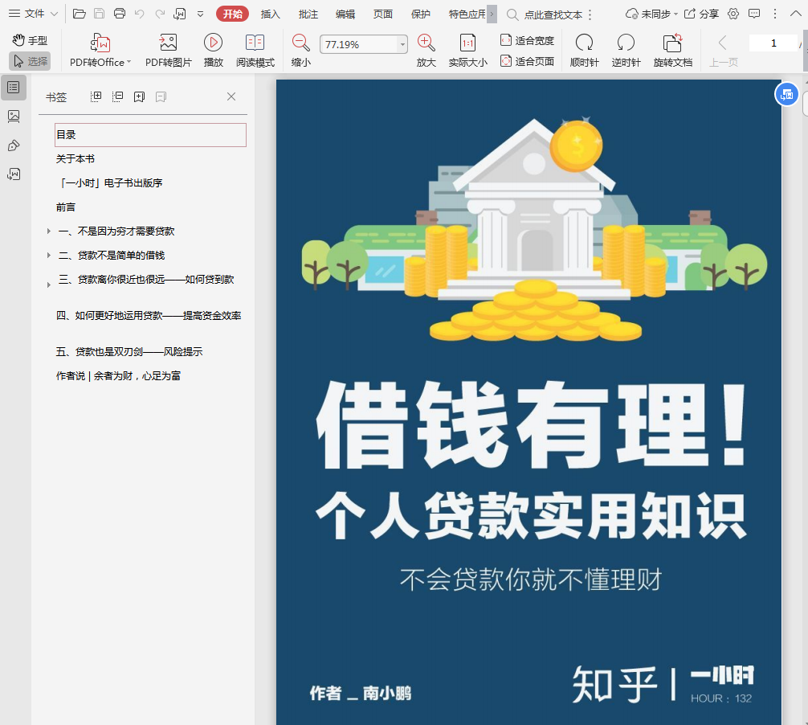Image resolution: width=808 pixels, height=725 pixels.
Task: Click the page number input box
Action: click(x=773, y=43)
